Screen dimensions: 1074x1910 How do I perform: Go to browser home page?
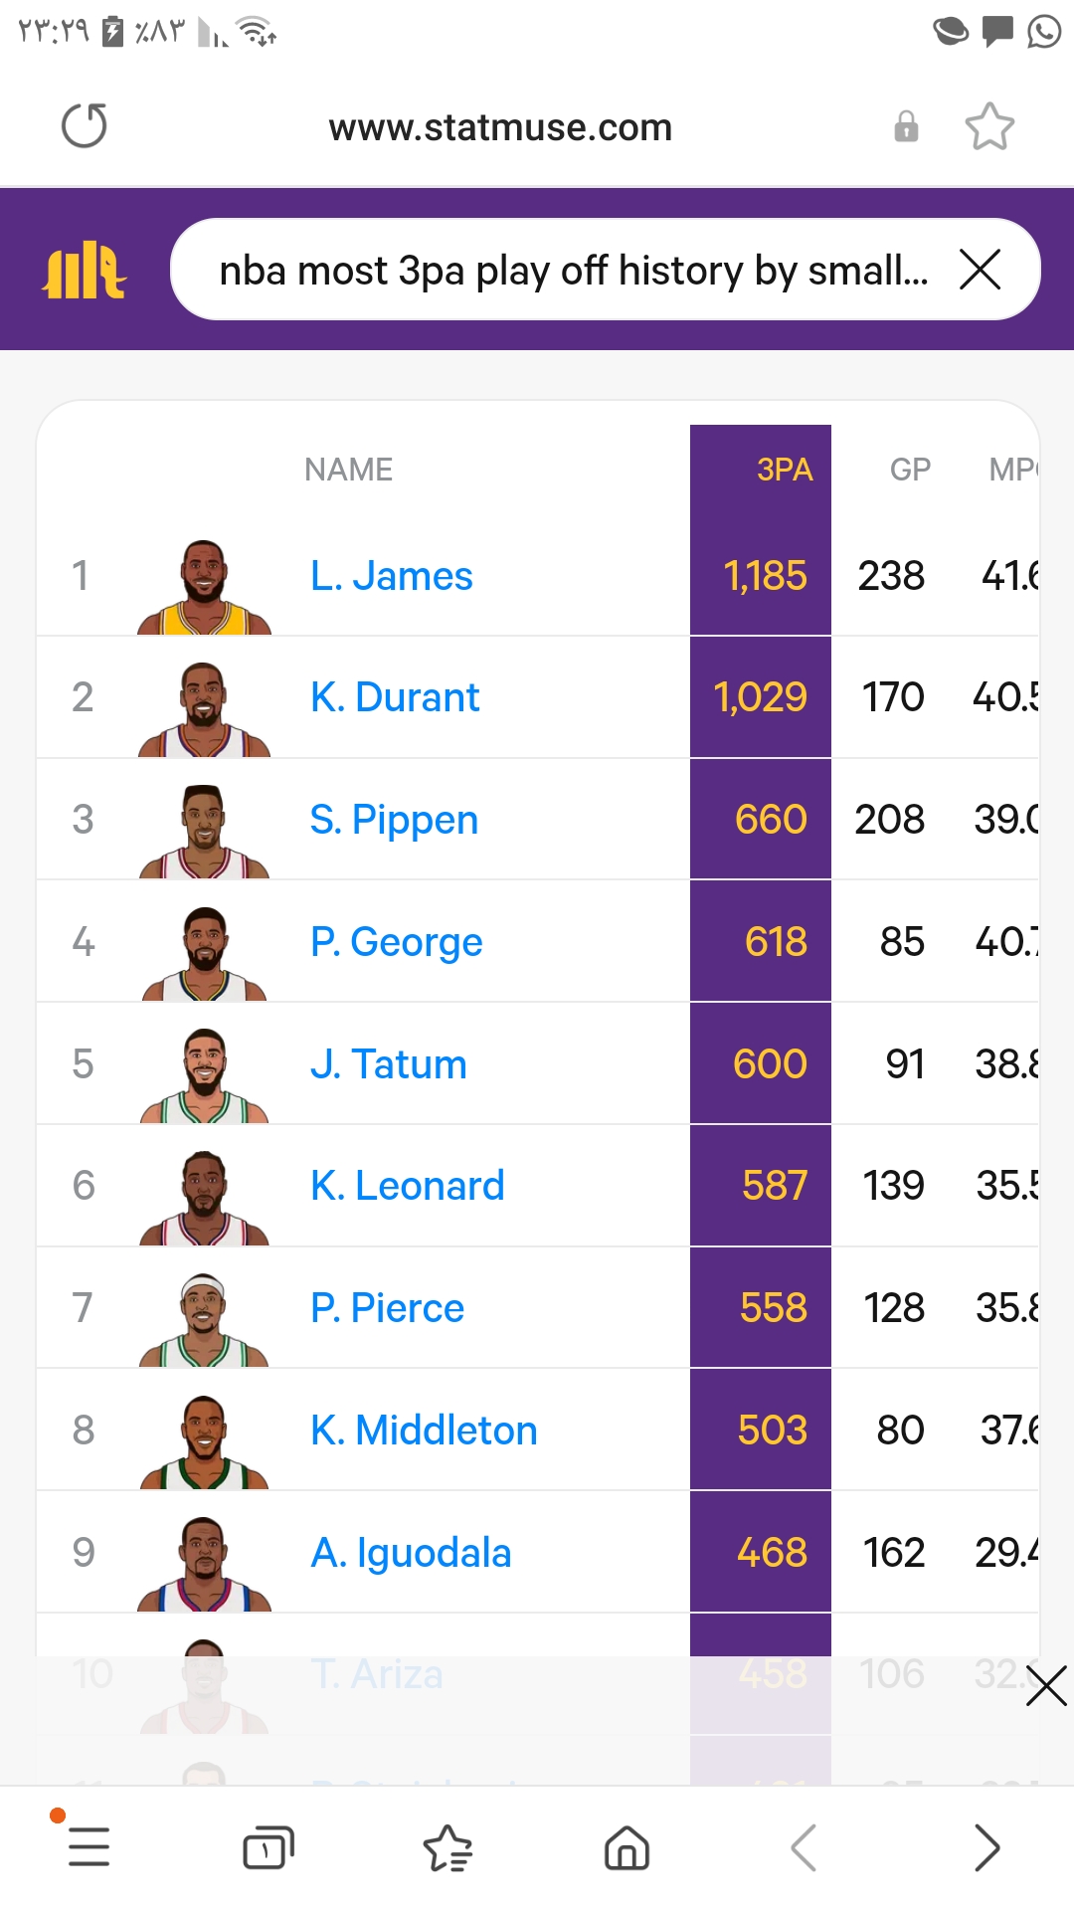[x=626, y=1848]
